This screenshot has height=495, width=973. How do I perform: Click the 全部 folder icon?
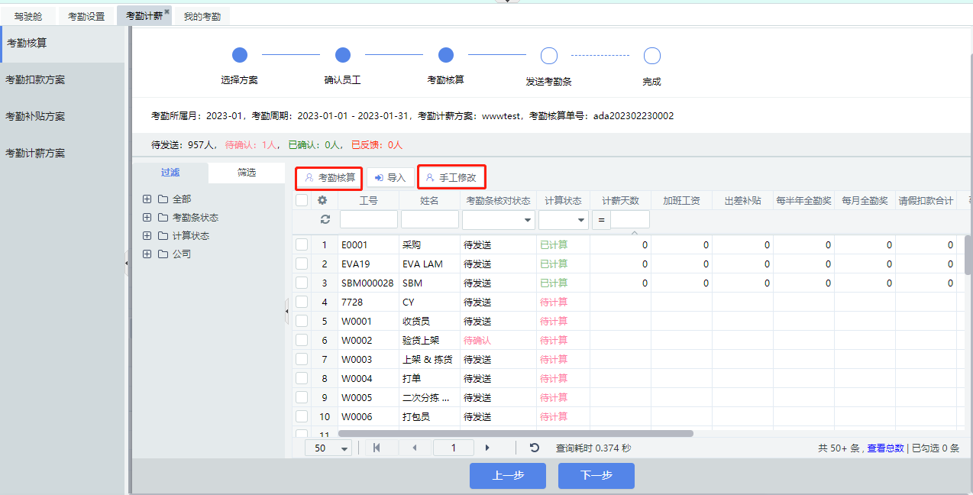(x=163, y=199)
